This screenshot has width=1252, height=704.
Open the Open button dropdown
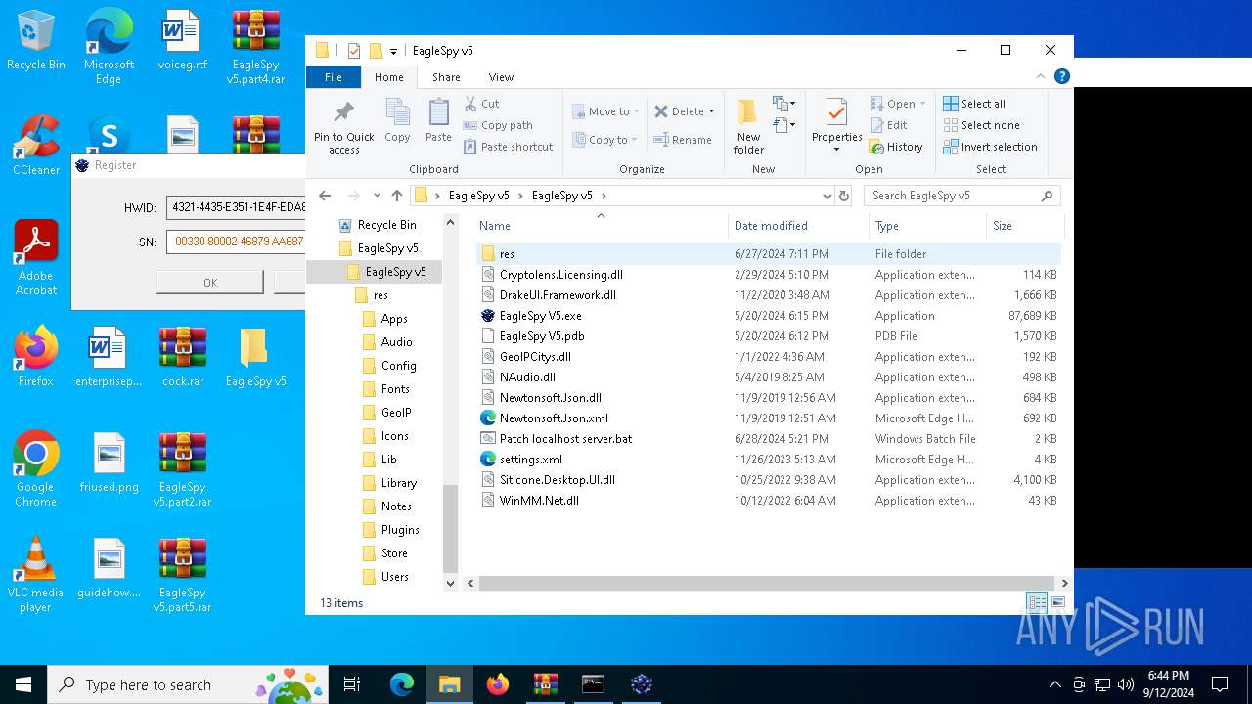(922, 104)
